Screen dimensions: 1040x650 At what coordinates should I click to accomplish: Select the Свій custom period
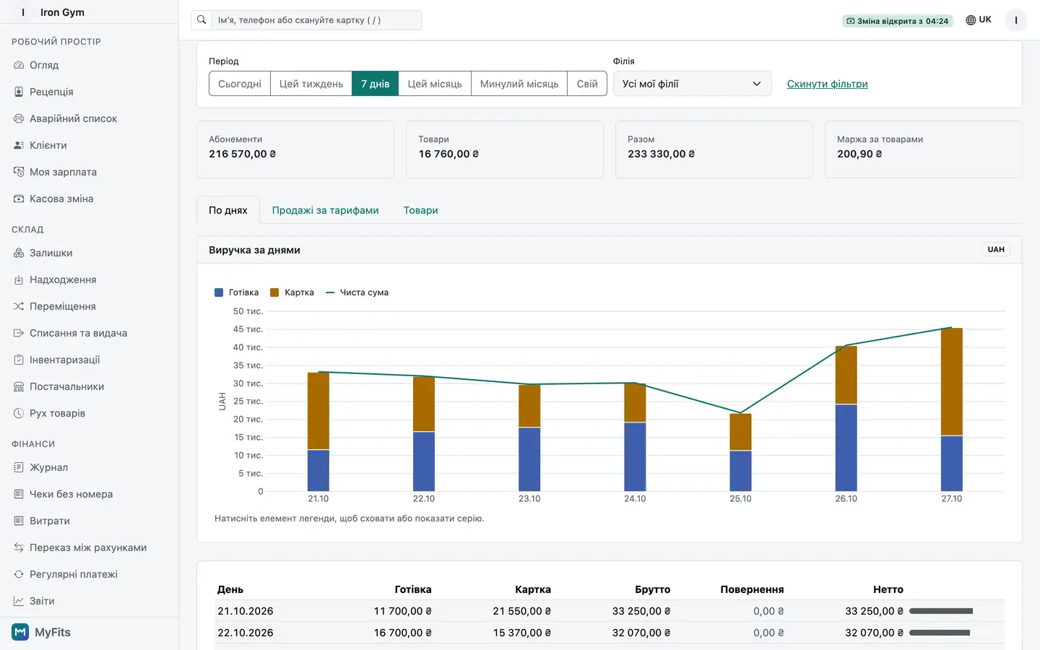[x=587, y=84]
